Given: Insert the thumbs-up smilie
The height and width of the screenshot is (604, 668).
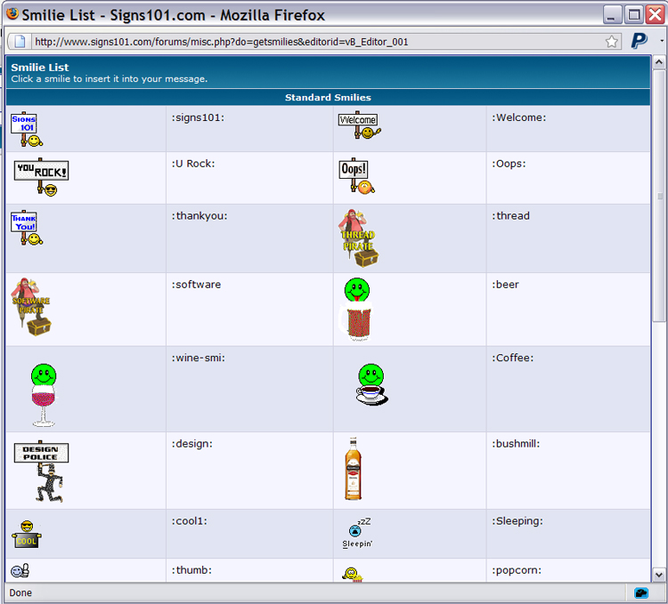Looking at the screenshot, I should (x=20, y=570).
